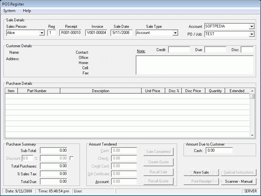Image resolution: width=261 pixels, height=196 pixels.
Task: Click the Print Receipt button
Action: [201, 181]
